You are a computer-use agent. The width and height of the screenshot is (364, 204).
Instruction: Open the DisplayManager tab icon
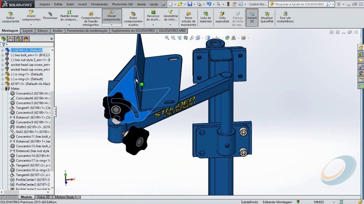[x=26, y=39]
